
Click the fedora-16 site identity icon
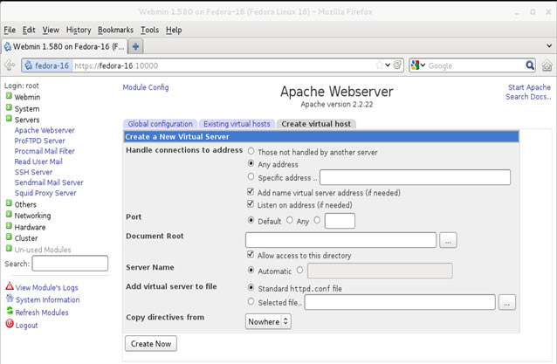(x=29, y=65)
